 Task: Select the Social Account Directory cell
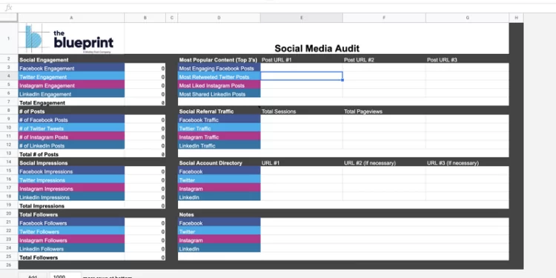point(219,163)
